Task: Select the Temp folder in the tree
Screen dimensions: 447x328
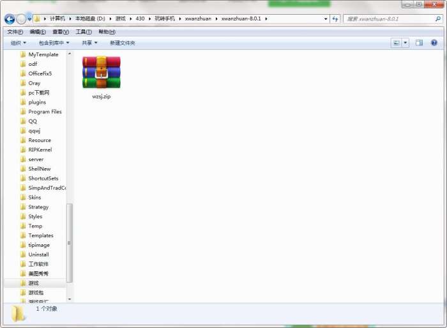Action: click(x=31, y=226)
